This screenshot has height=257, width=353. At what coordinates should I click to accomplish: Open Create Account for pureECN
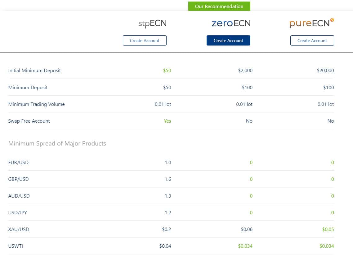point(312,41)
